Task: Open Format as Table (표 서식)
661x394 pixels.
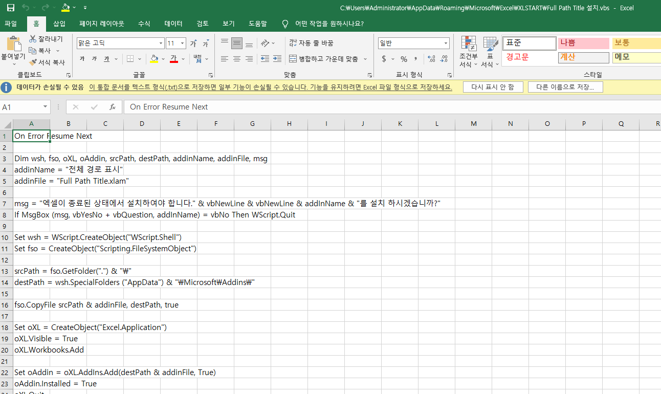Action: [490, 52]
